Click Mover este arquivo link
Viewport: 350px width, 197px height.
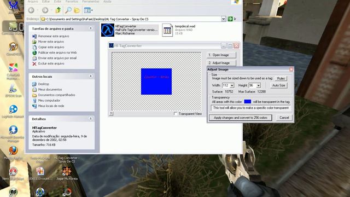coord(51,42)
